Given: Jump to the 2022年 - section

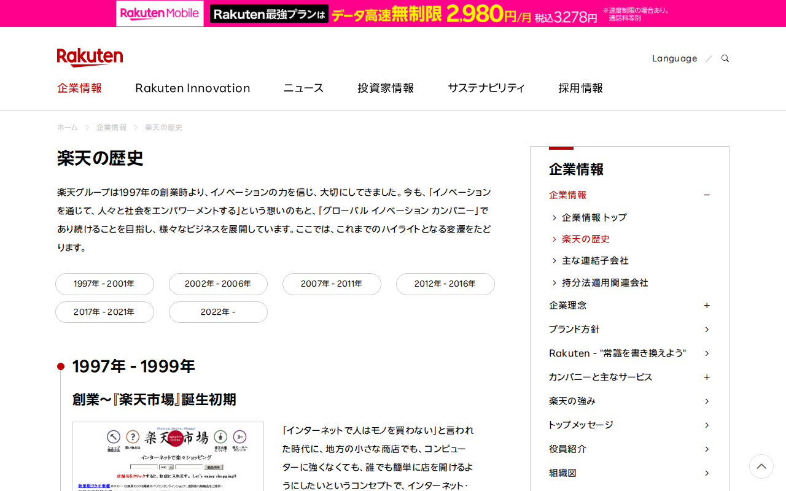Looking at the screenshot, I should coord(218,312).
